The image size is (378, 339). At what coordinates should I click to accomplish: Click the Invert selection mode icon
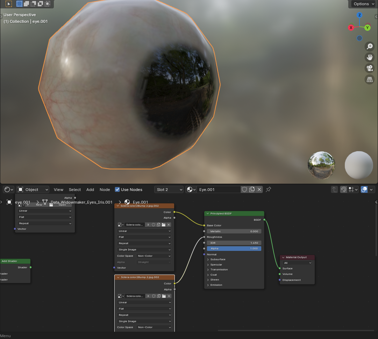pos(40,3)
